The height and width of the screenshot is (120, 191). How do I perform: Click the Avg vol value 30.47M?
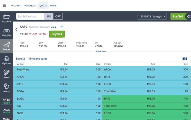[118, 46]
